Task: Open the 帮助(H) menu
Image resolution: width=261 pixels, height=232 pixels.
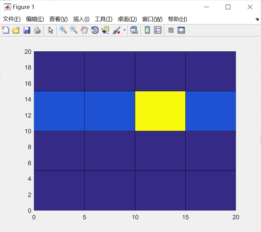Action: [x=177, y=19]
